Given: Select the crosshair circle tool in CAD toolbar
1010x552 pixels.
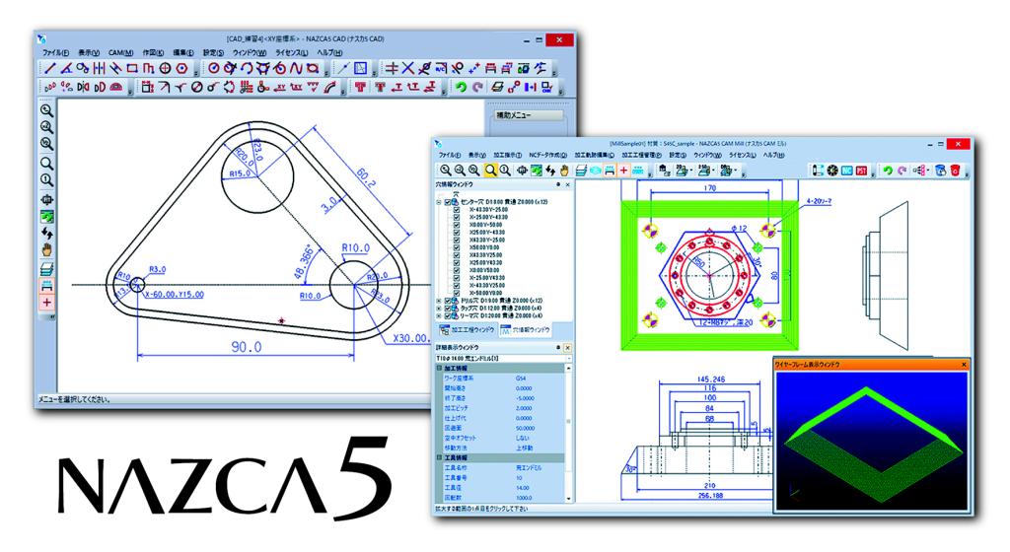Looking at the screenshot, I should pos(165,68).
